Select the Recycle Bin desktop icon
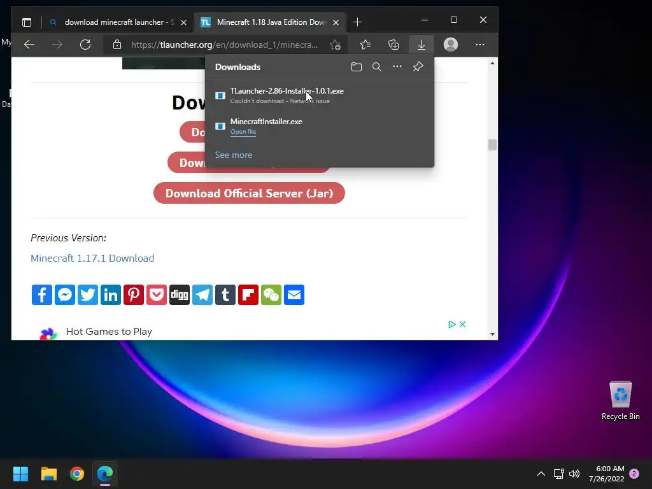Viewport: 652px width, 489px height. (x=620, y=401)
